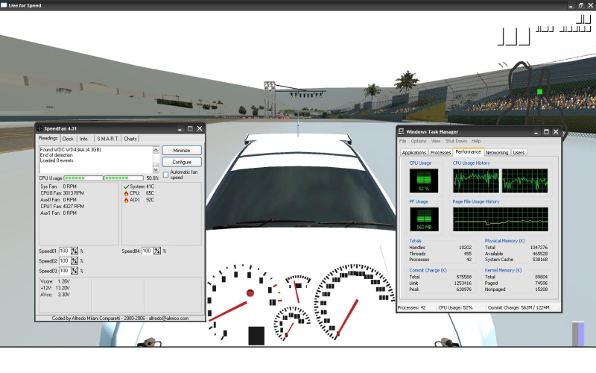Open the SpeedFan Info tab

point(83,139)
